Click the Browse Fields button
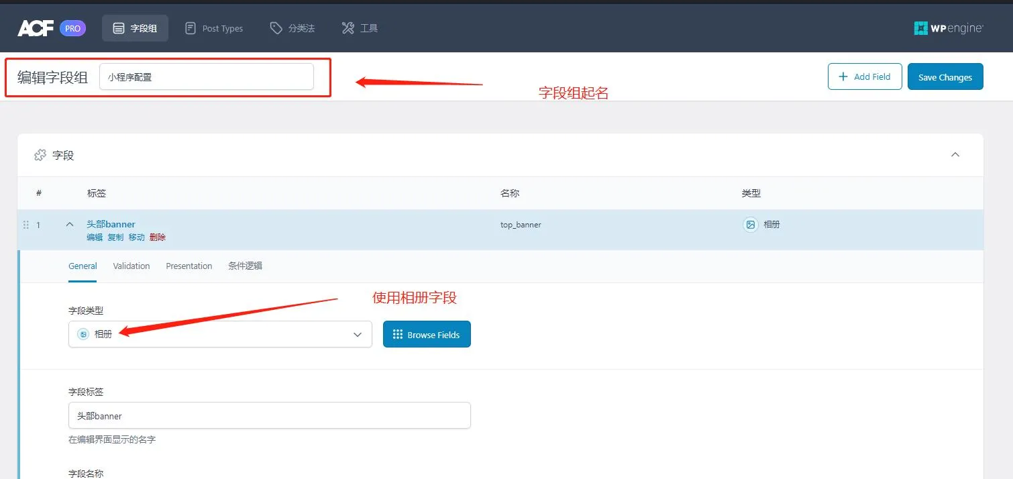The height and width of the screenshot is (479, 1013). click(x=427, y=334)
